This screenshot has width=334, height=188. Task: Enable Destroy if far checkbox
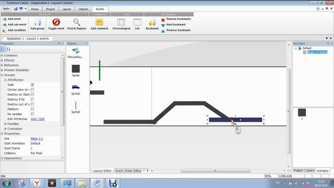(x=32, y=100)
